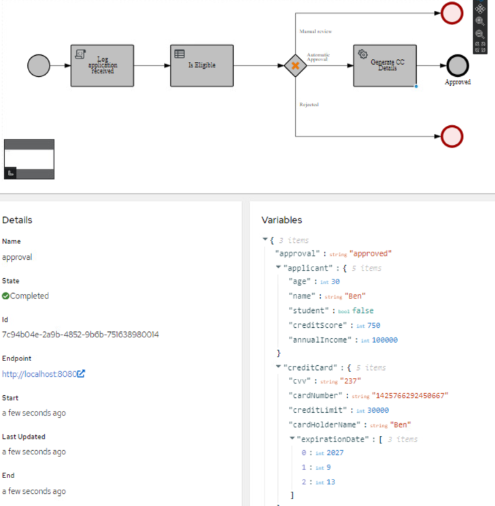495x506 pixels.
Task: Click the expiration day value 13
Action: (x=330, y=482)
